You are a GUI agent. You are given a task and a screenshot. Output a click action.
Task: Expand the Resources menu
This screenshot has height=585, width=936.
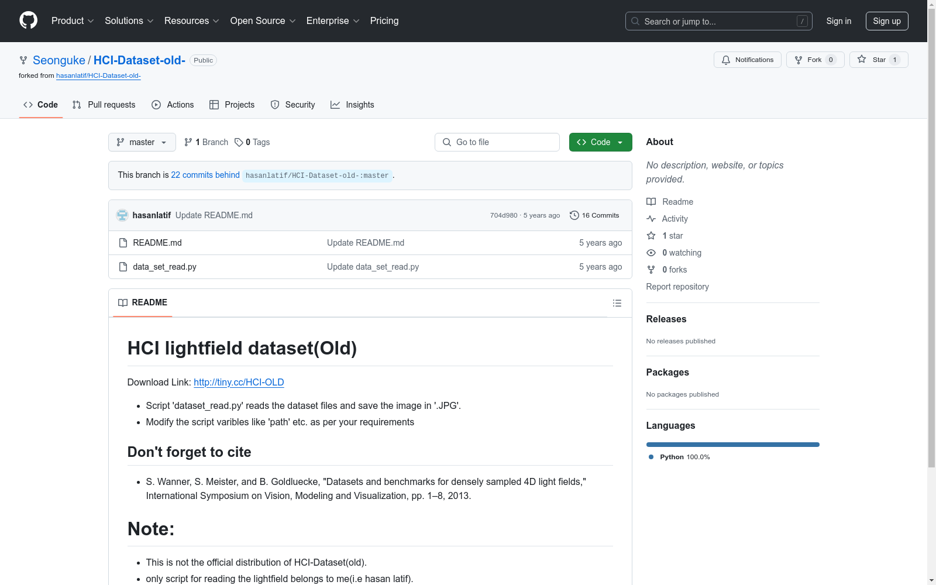192,21
